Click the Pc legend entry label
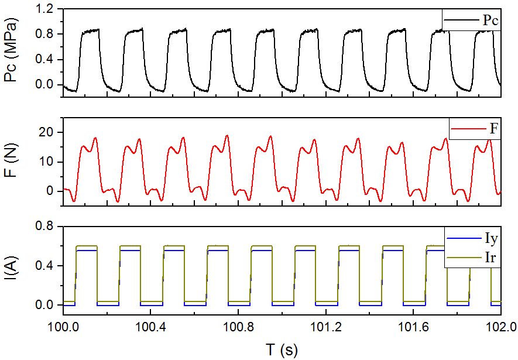Viewport: 518px width, 360px height. (490, 20)
